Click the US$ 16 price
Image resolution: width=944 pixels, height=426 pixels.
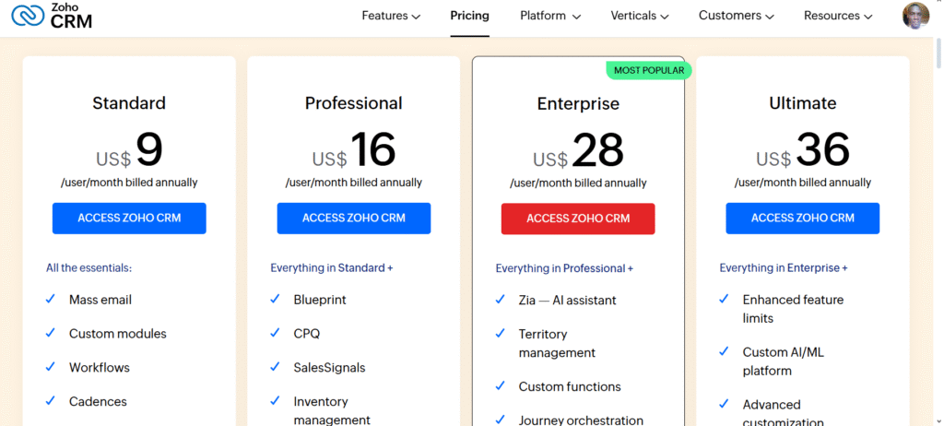point(354,150)
